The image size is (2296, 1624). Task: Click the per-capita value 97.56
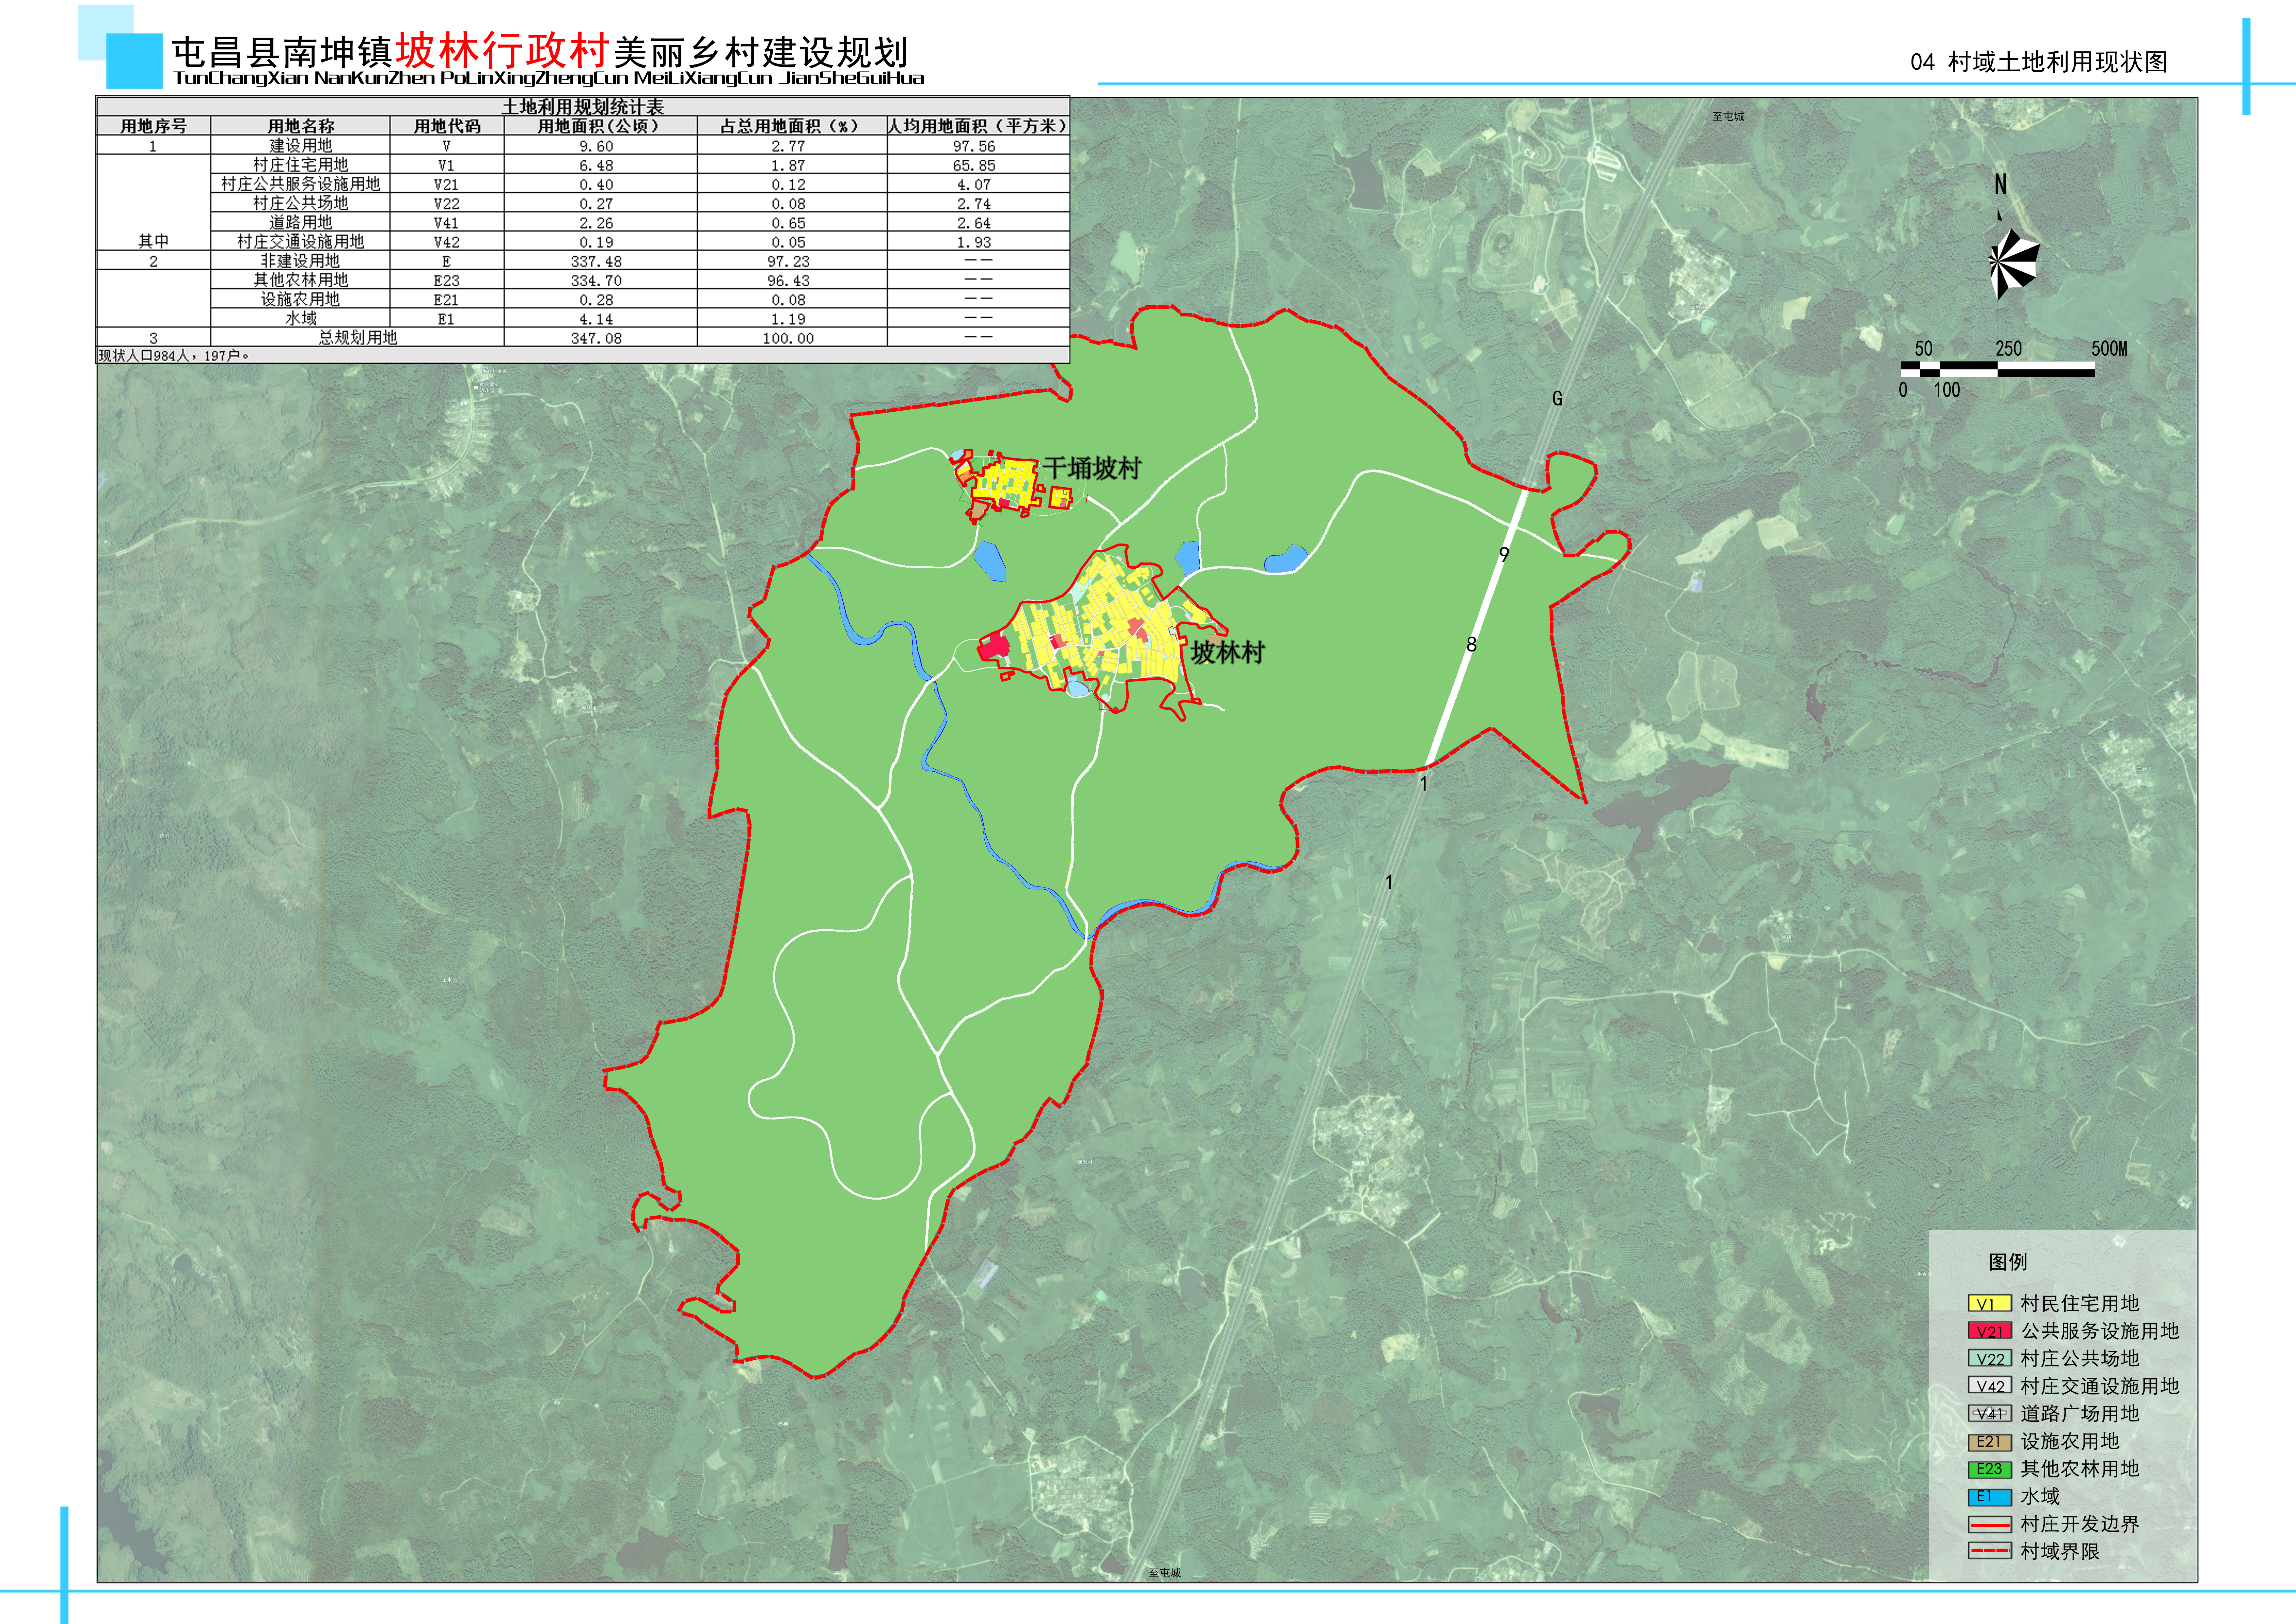tap(974, 146)
